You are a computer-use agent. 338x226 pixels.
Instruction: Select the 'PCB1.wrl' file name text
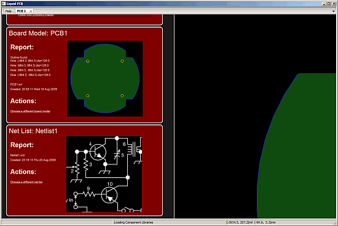pos(16,84)
